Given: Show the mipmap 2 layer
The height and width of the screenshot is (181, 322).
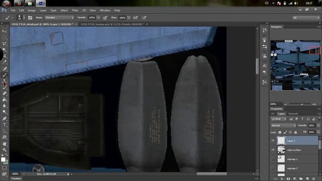Looking at the screenshot, I should pos(273,168).
